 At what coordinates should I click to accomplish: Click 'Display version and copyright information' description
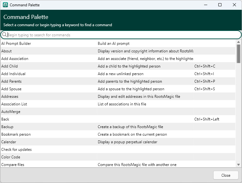145,51
